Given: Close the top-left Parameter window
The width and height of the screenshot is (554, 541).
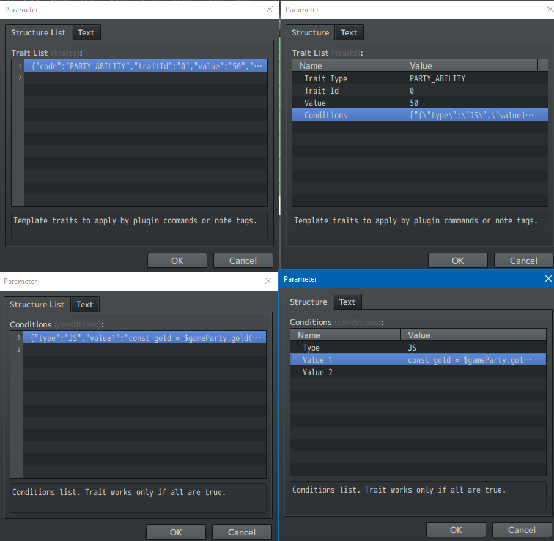Looking at the screenshot, I should [270, 10].
